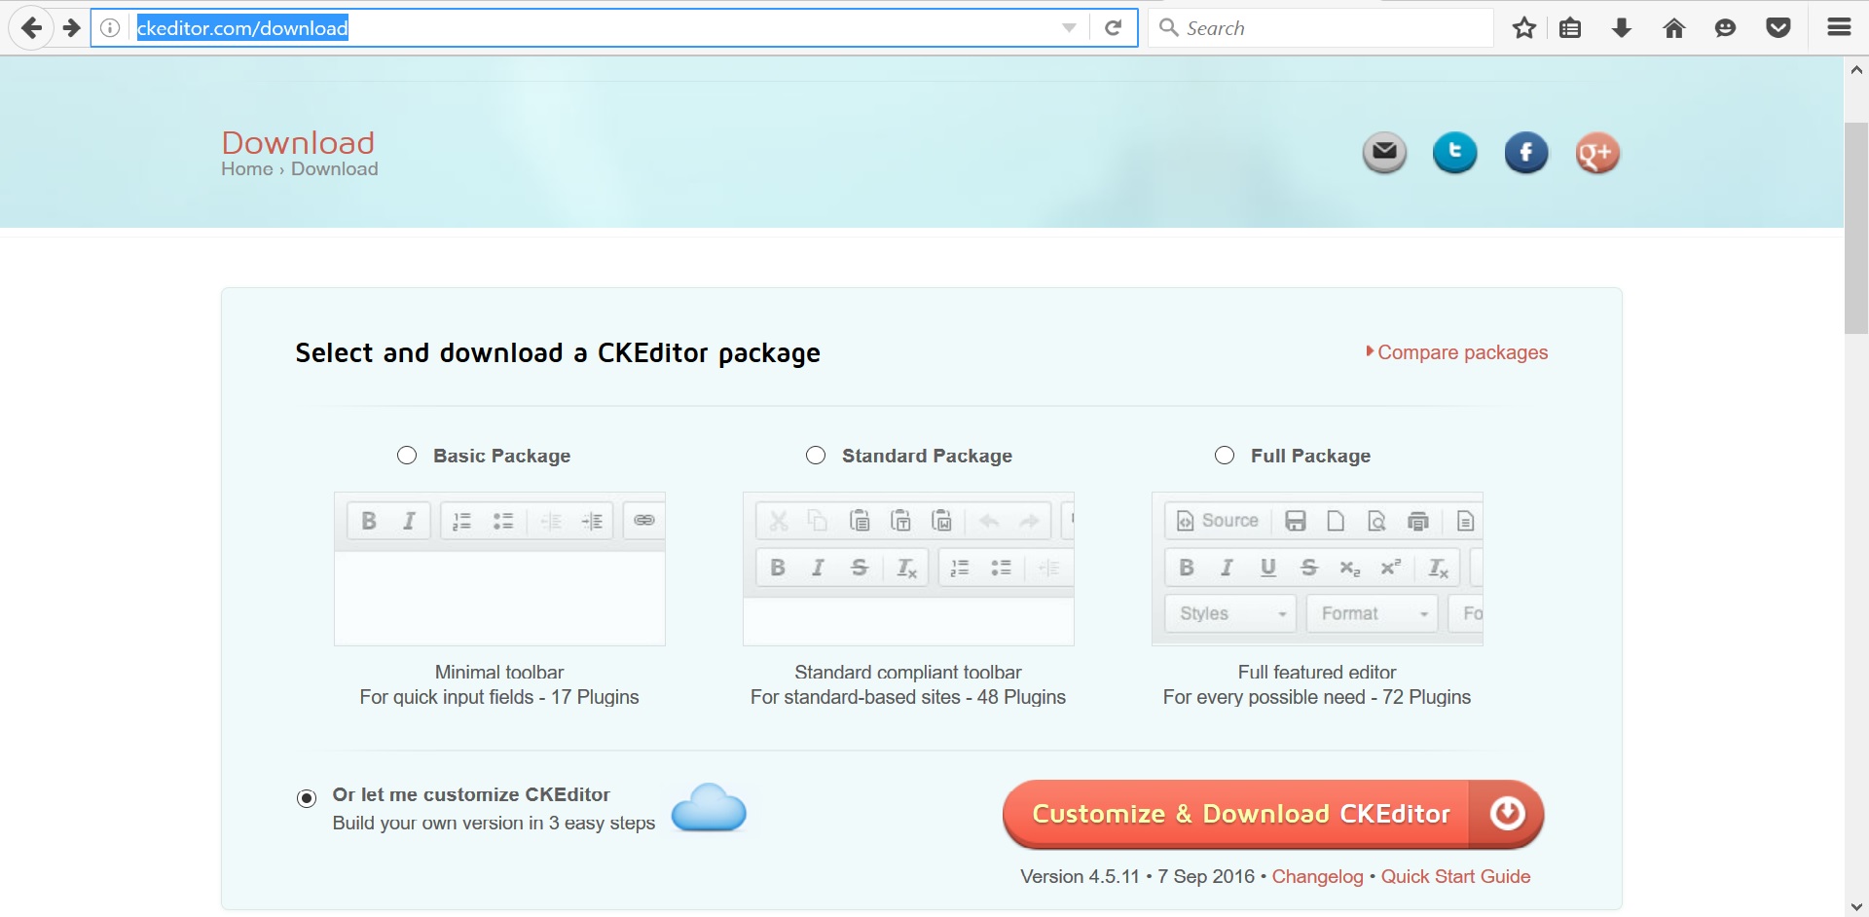Open the version 4.5.11 Changelog
1869x917 pixels.
pos(1318,876)
